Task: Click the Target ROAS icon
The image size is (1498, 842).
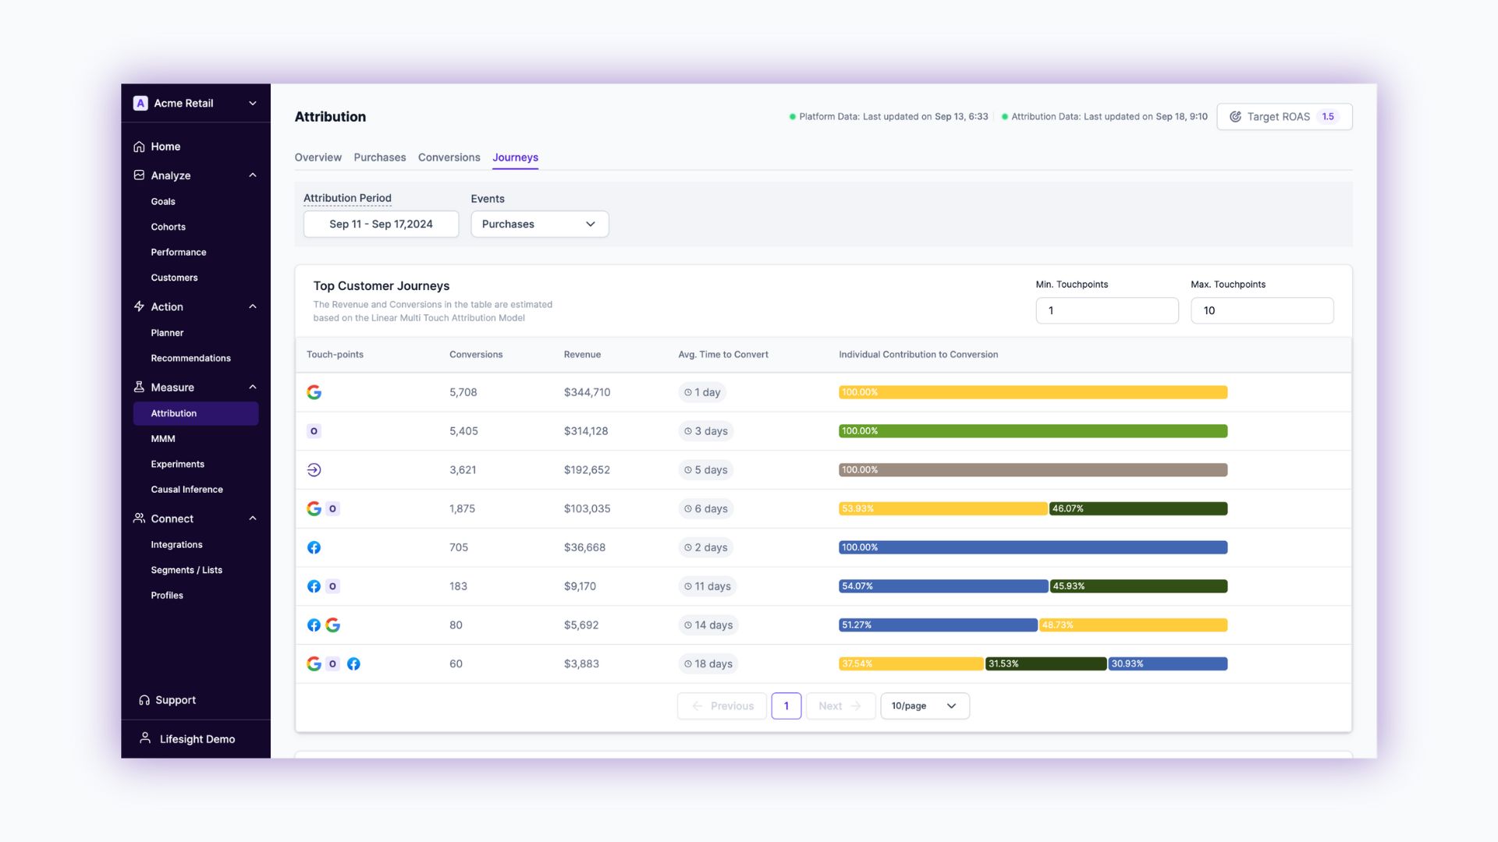Action: (x=1235, y=117)
